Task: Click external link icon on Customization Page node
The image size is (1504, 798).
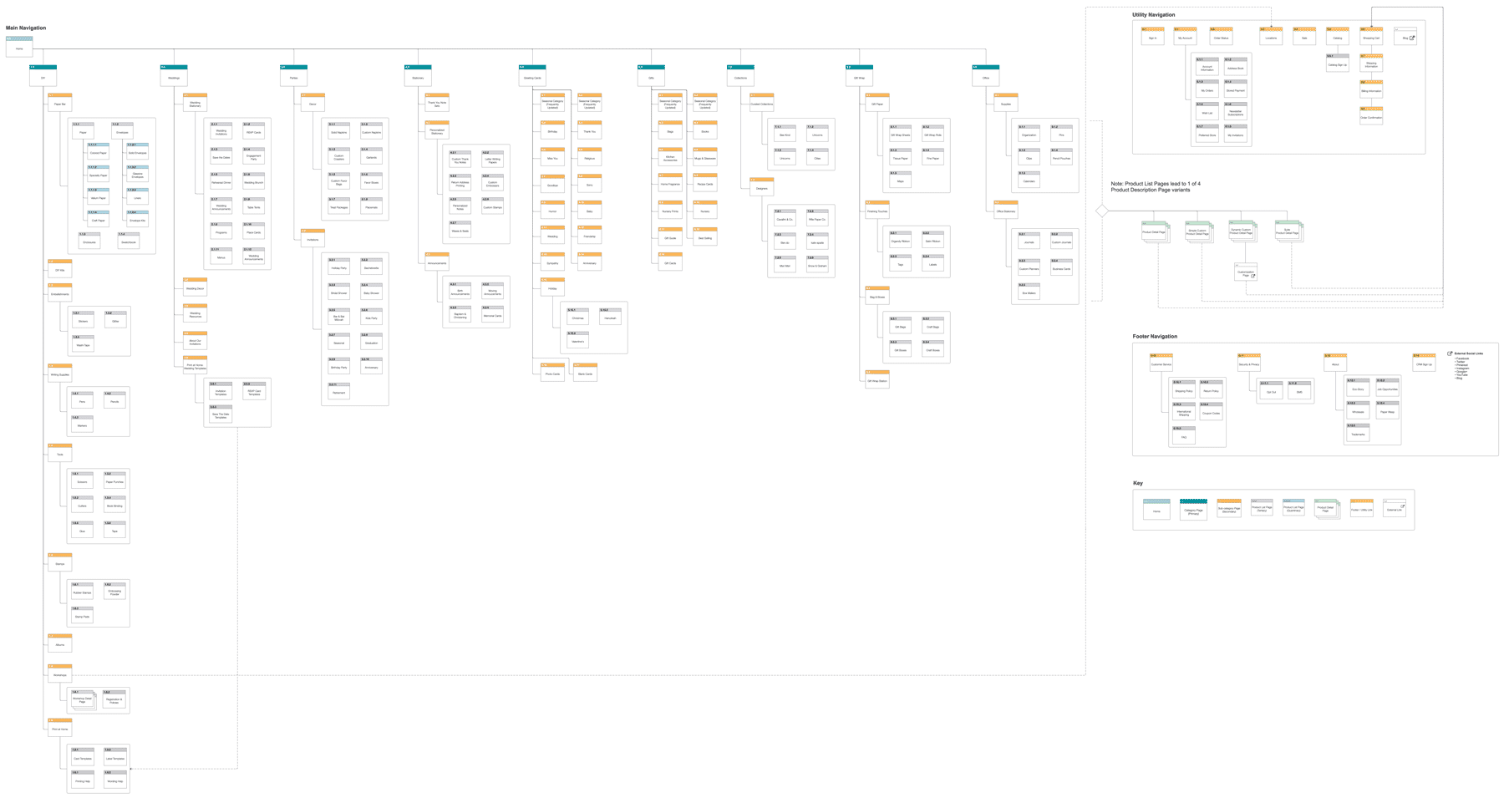Action: (x=1252, y=275)
